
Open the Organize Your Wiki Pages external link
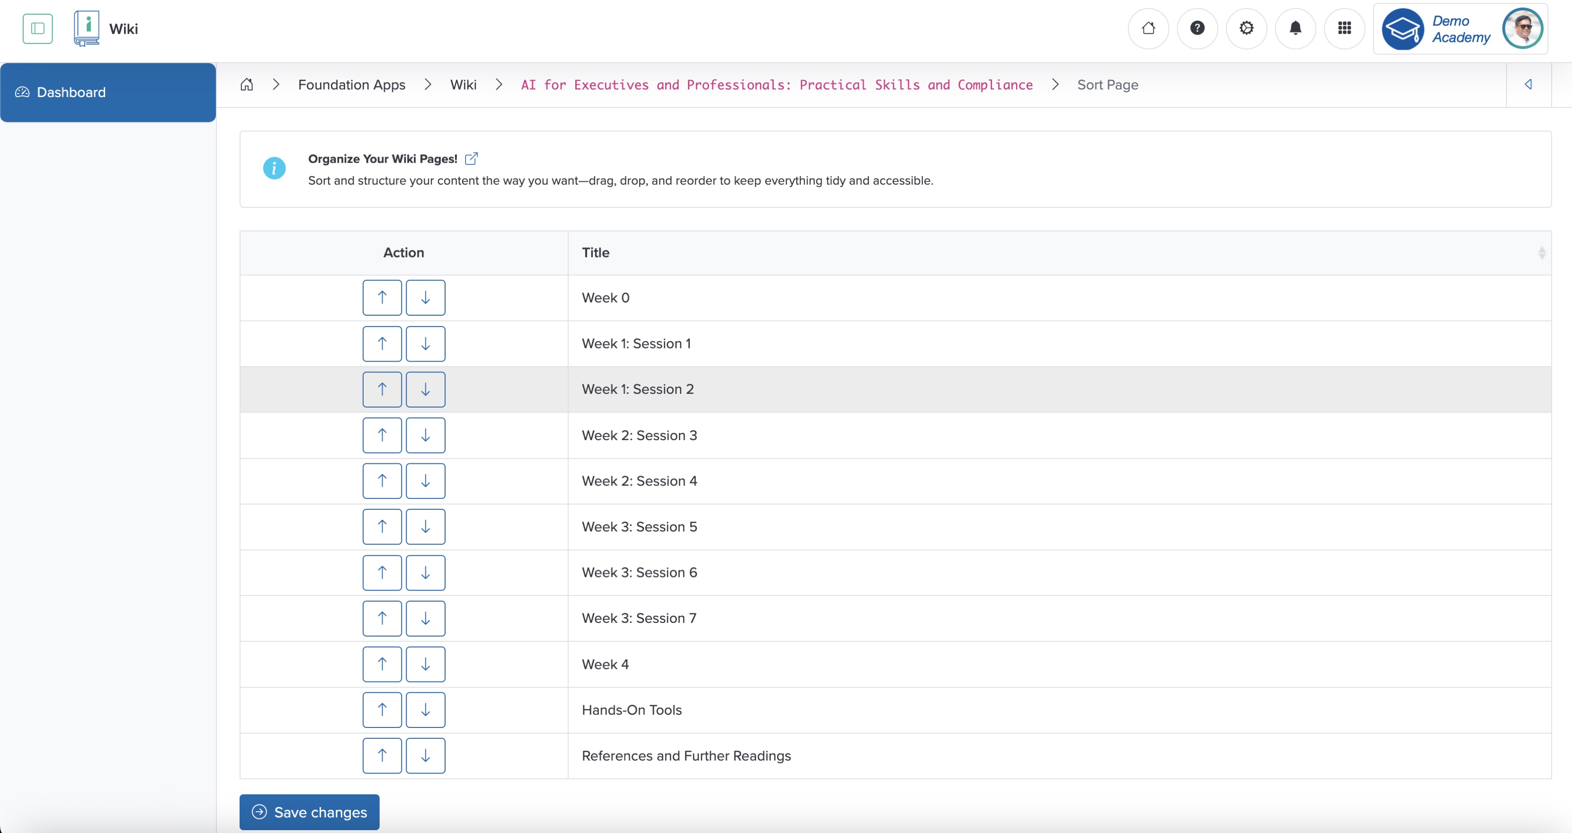472,158
